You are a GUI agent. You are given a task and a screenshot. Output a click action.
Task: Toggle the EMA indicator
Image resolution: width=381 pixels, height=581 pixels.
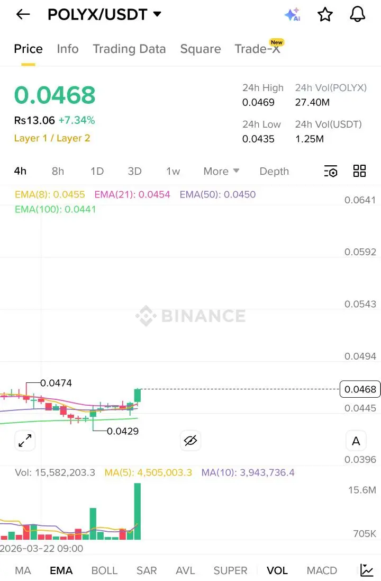coord(61,570)
